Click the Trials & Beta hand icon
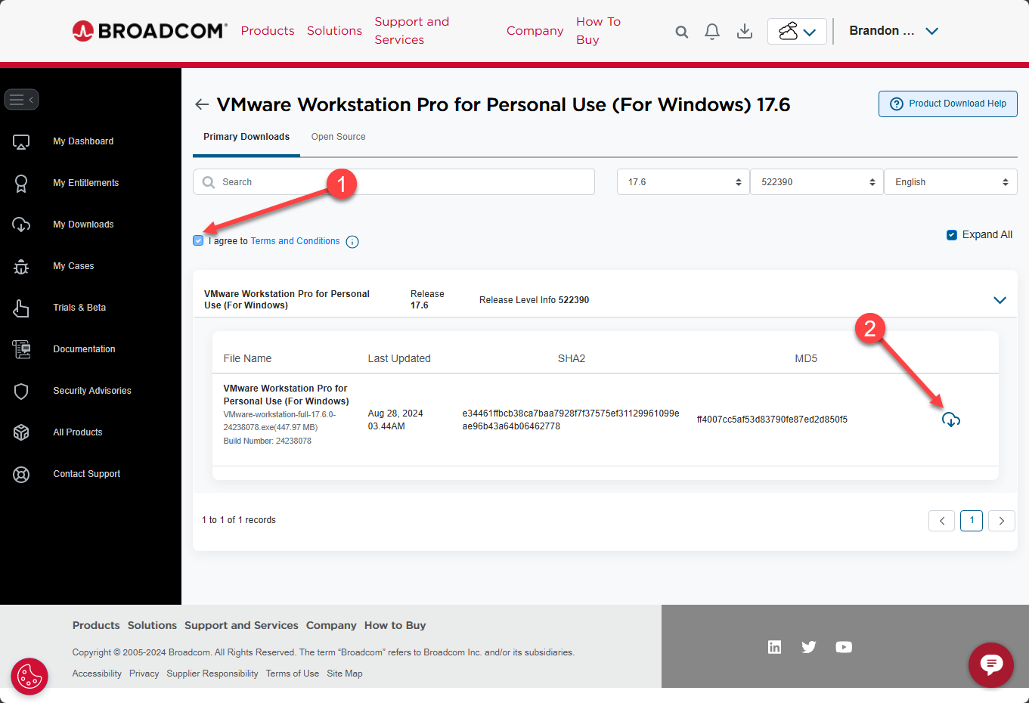The width and height of the screenshot is (1029, 703). click(x=21, y=308)
